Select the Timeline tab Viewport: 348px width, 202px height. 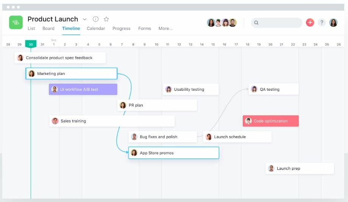coord(71,28)
